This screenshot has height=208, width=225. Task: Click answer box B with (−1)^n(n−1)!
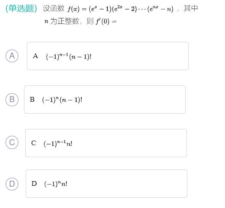105,100
